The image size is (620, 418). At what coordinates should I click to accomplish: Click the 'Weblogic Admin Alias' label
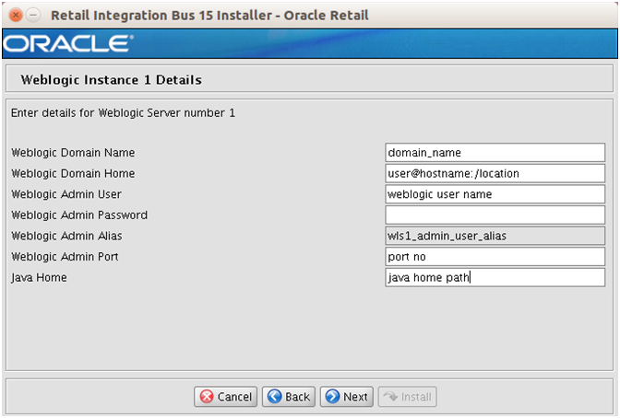66,236
